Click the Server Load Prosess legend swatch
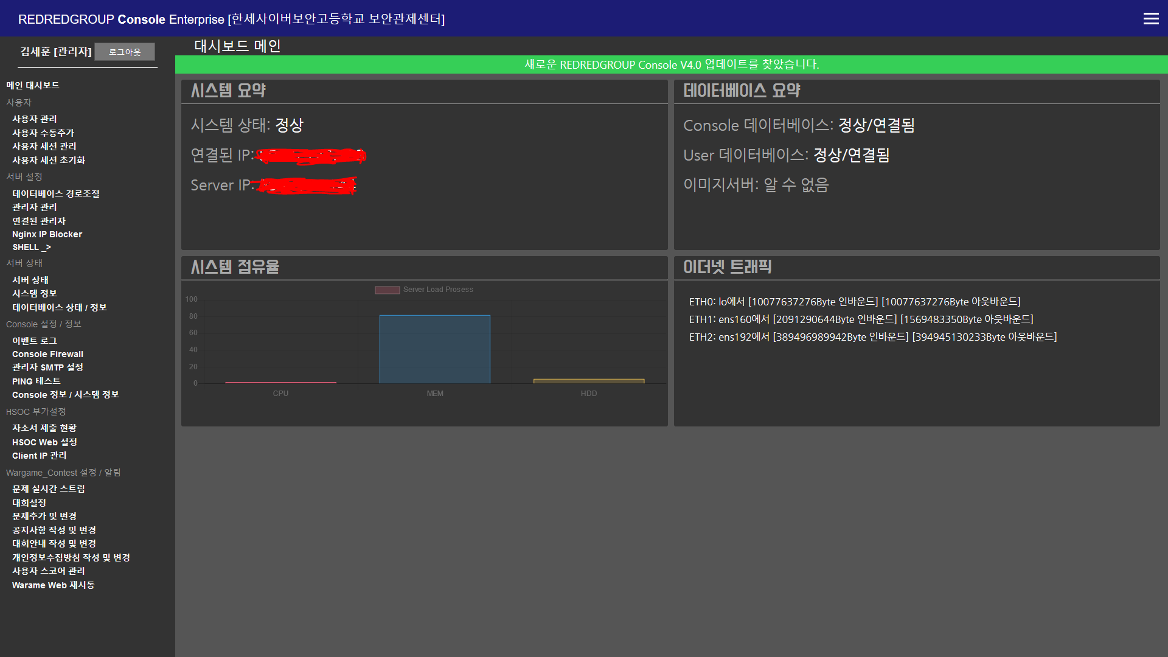This screenshot has height=657, width=1168. (386, 290)
